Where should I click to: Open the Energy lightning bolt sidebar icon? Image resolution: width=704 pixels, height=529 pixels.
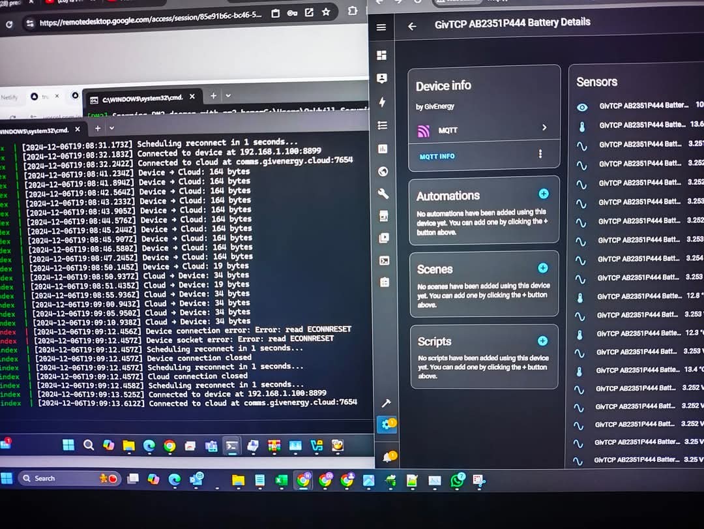tap(382, 102)
